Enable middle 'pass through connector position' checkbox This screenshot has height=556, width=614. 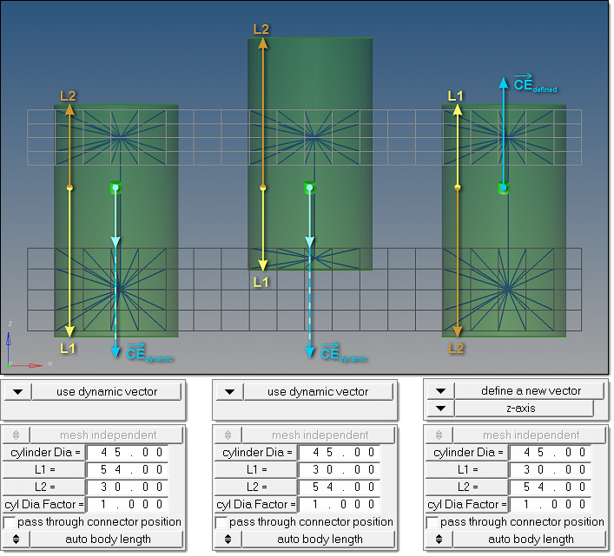click(221, 523)
